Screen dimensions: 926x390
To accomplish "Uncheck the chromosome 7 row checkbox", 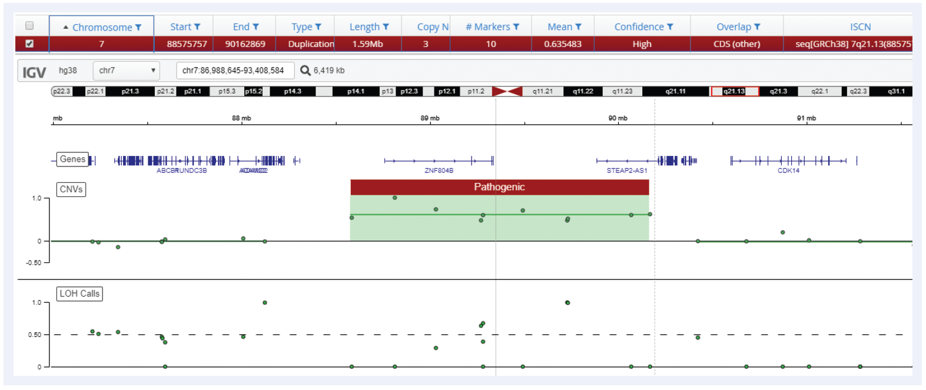I will coord(29,44).
